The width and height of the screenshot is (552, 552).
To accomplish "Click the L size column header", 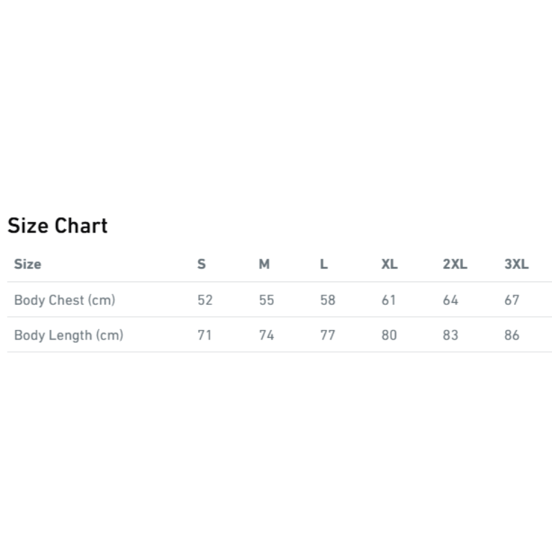I will tap(324, 264).
